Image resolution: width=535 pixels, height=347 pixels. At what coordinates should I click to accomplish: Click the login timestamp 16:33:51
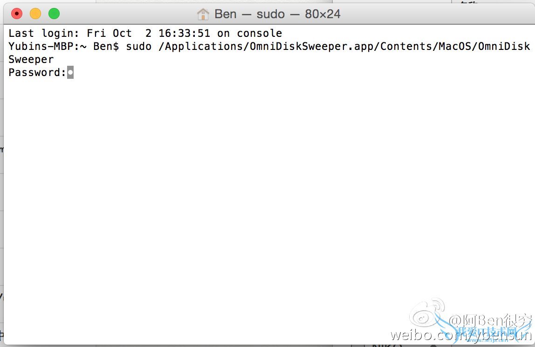tap(184, 34)
